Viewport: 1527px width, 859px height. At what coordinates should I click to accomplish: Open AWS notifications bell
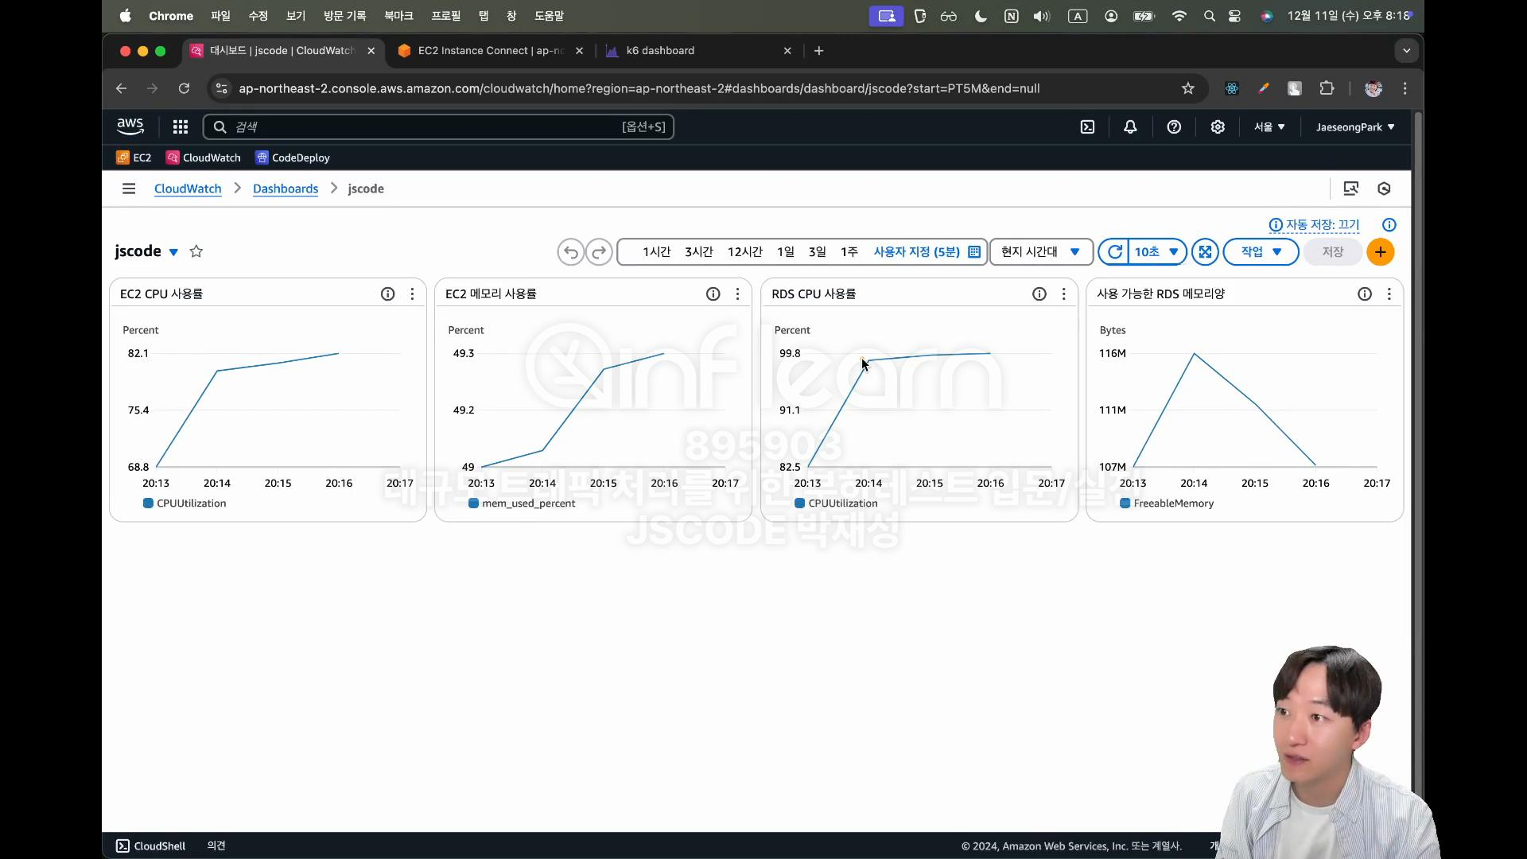[1130, 127]
